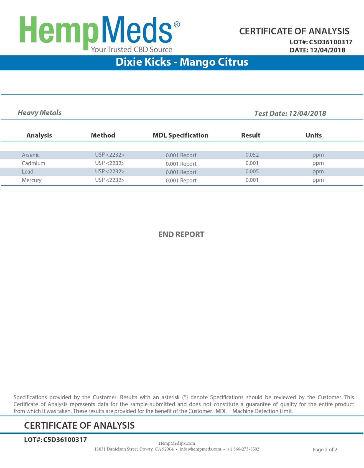Select the Dixie Kicks - Mango Citrus banner
Screen dimensions: 364x468
pyautogui.click(x=182, y=62)
